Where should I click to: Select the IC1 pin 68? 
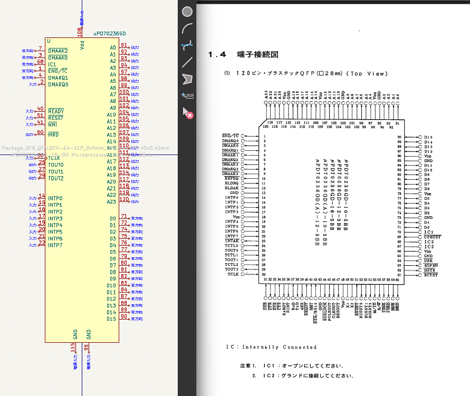[x=40, y=64]
